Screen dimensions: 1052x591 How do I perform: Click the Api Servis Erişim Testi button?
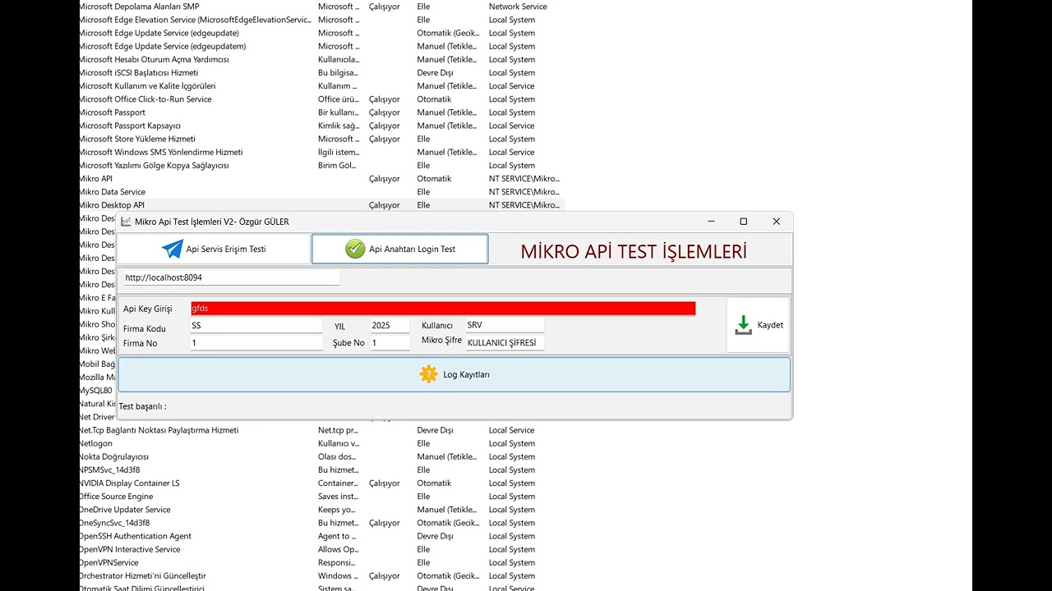[214, 249]
